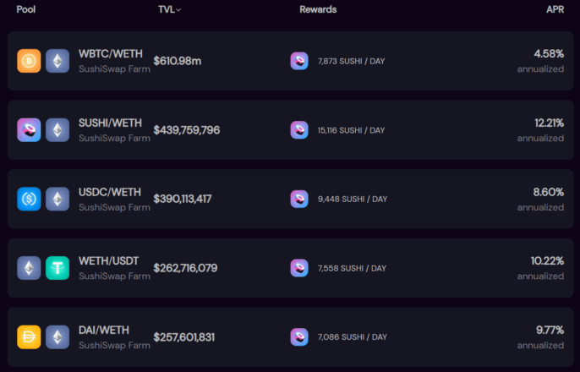The image size is (580, 372).
Task: Open the SUSHI/WETH SushiSwap Farm pool
Action: click(x=290, y=130)
